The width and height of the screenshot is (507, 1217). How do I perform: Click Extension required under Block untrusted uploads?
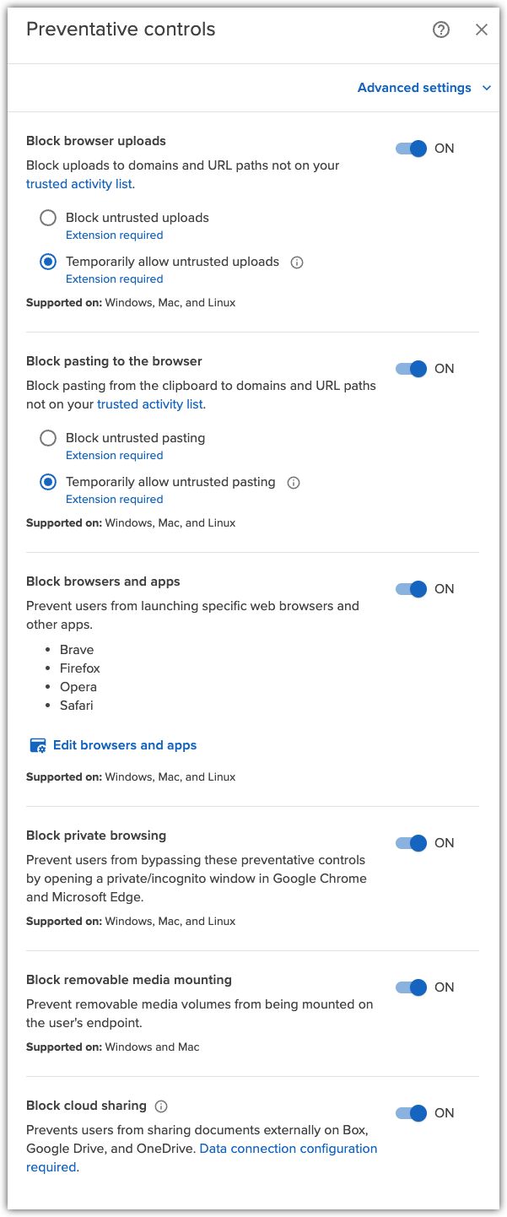[x=114, y=235]
